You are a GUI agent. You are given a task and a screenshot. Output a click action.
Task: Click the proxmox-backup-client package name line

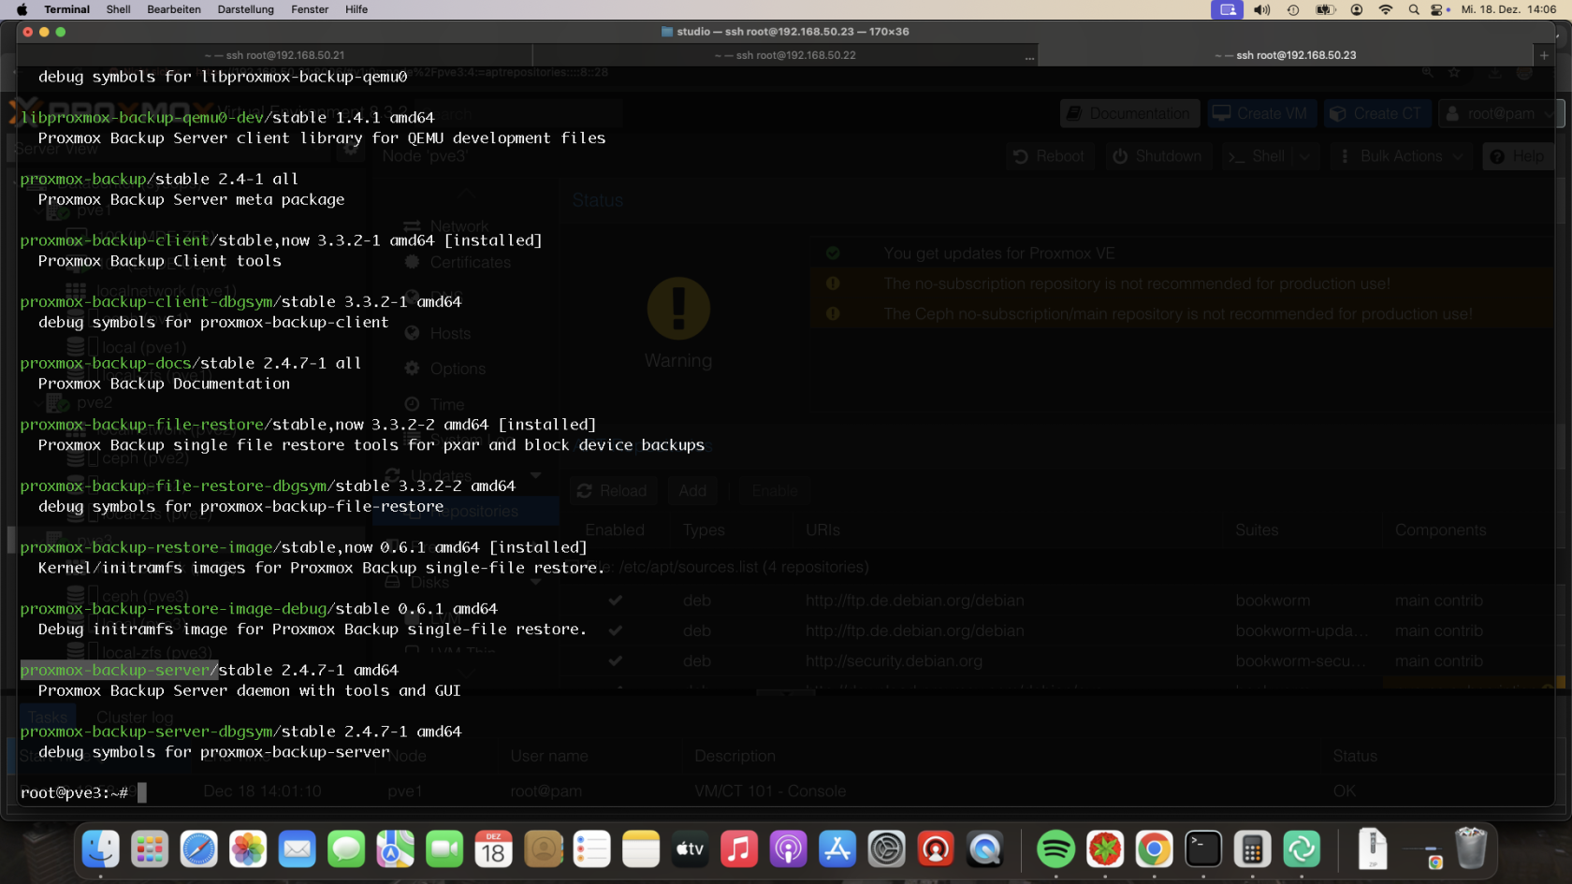click(x=282, y=240)
